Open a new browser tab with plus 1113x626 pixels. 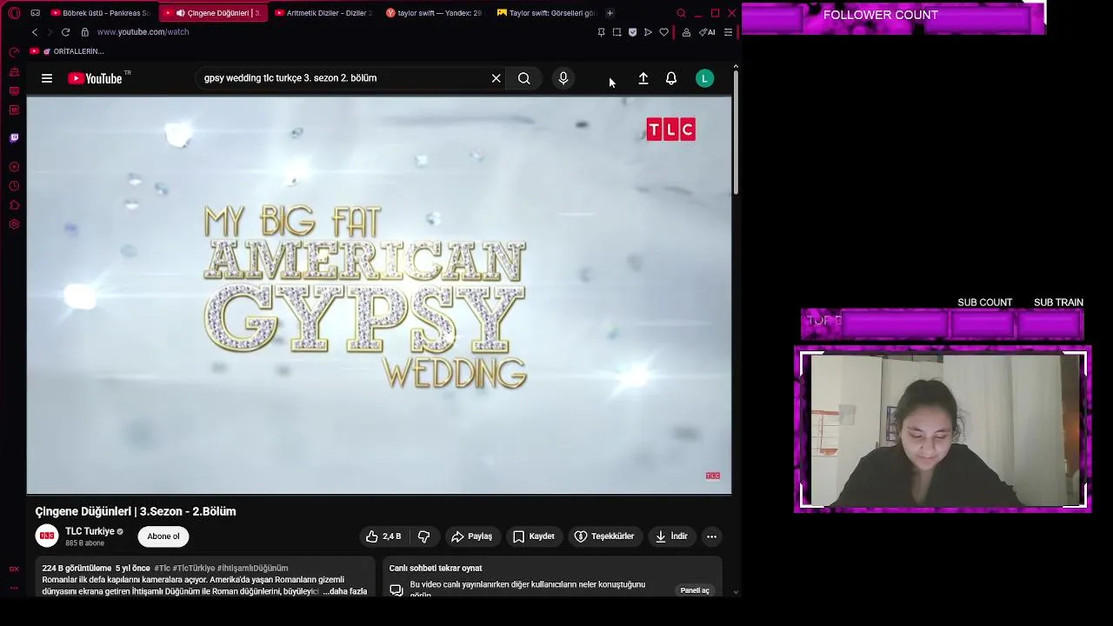click(610, 13)
